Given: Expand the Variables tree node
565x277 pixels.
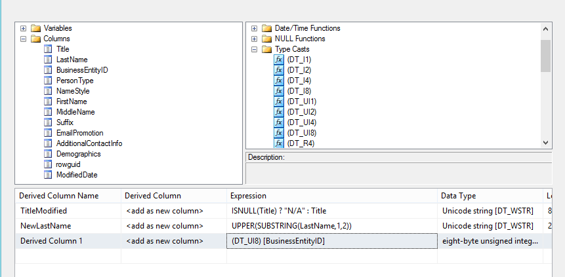Looking at the screenshot, I should (24, 28).
